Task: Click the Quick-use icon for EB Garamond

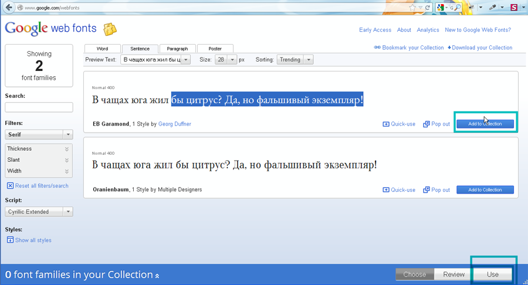Action: click(x=386, y=124)
